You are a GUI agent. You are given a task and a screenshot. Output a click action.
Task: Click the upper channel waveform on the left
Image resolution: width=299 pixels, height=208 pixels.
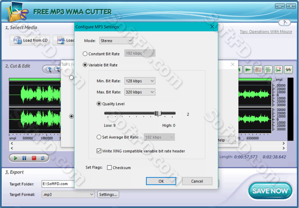(35, 94)
